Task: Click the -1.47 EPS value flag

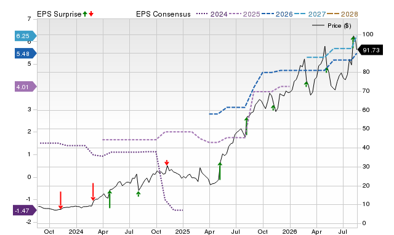Action: click(25, 210)
